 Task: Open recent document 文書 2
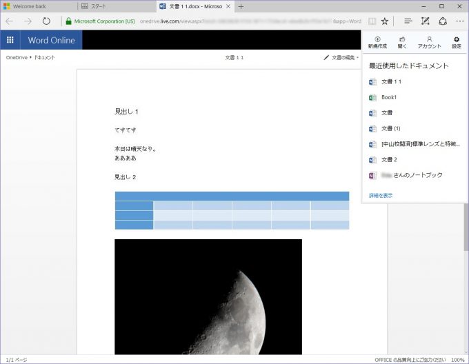point(415,159)
